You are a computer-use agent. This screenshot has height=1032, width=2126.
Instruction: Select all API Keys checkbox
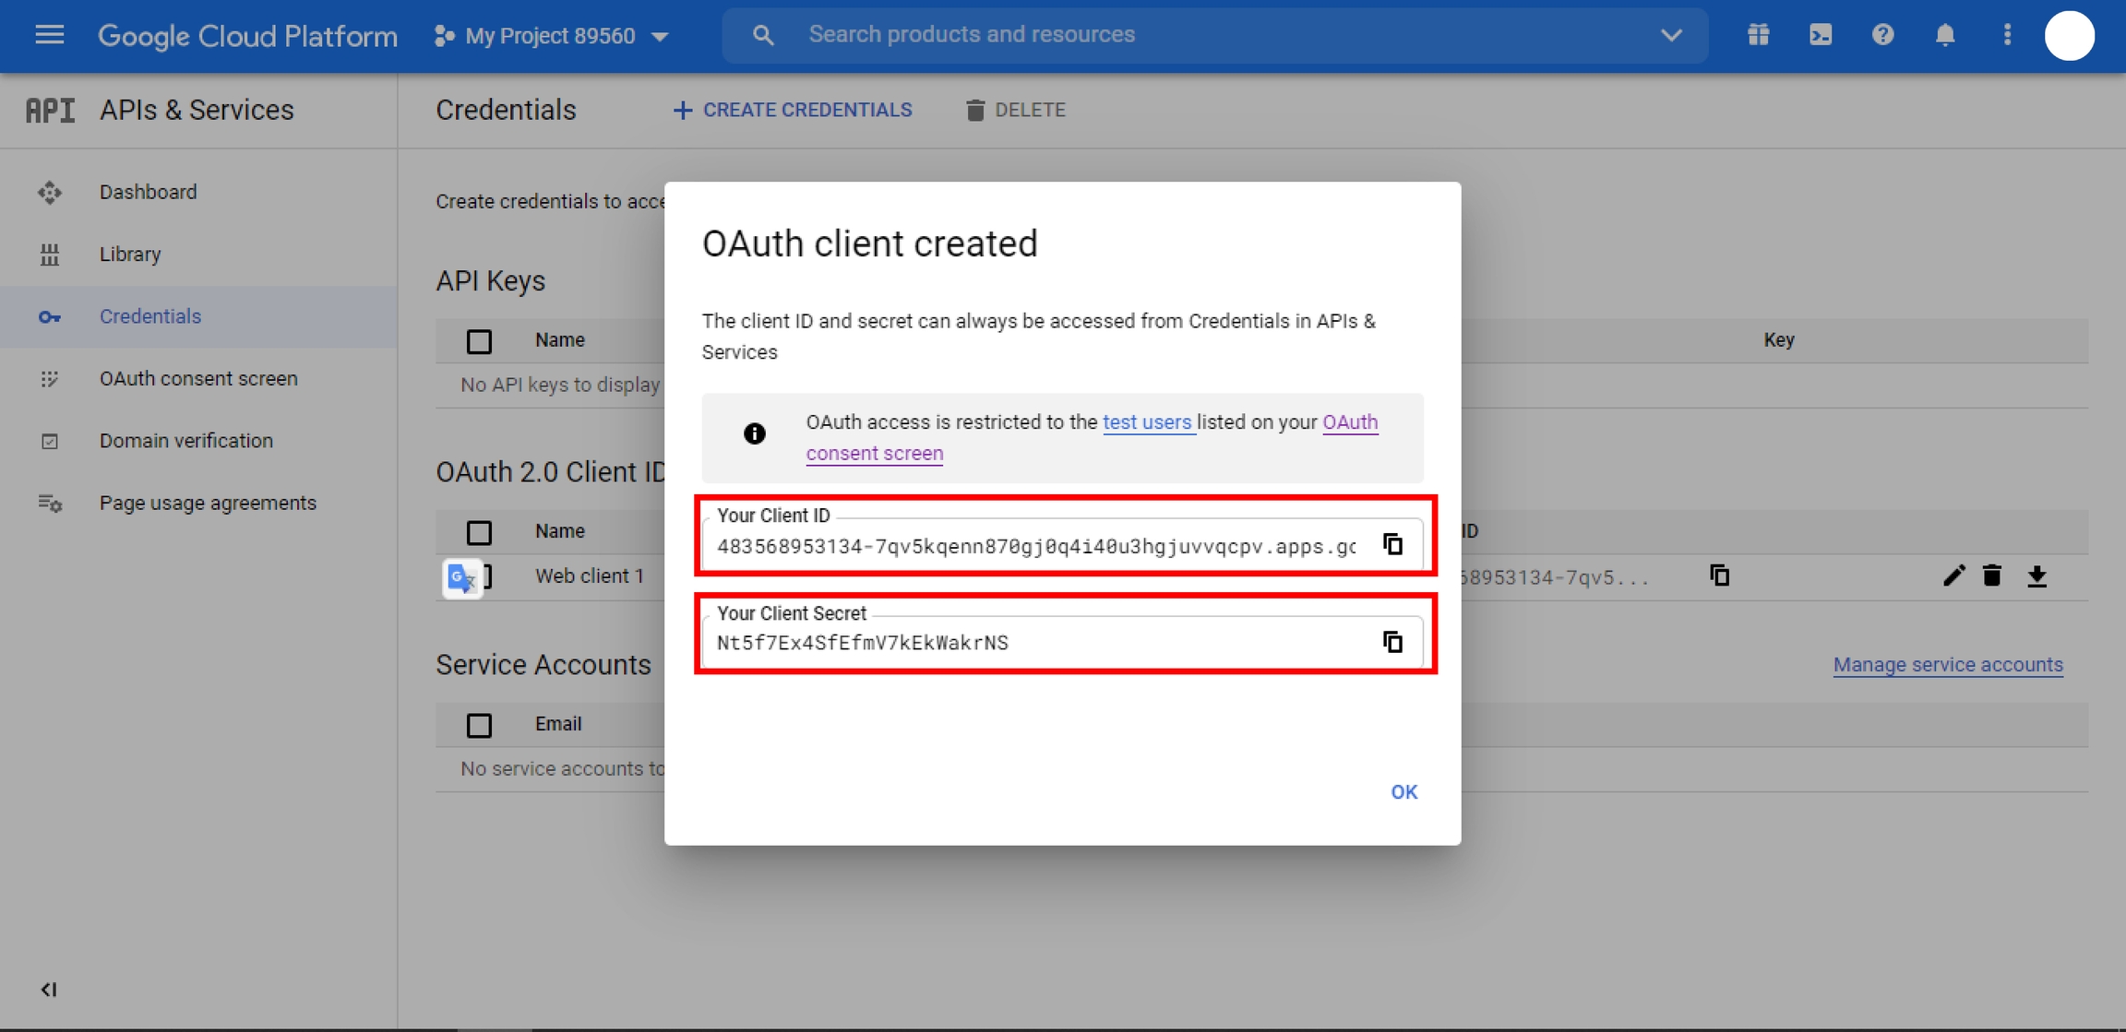tap(479, 341)
